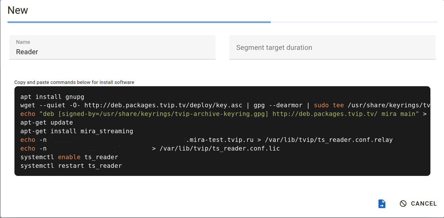This screenshot has height=218, width=444.
Task: Click the "New" dialog title
Action: (18, 10)
